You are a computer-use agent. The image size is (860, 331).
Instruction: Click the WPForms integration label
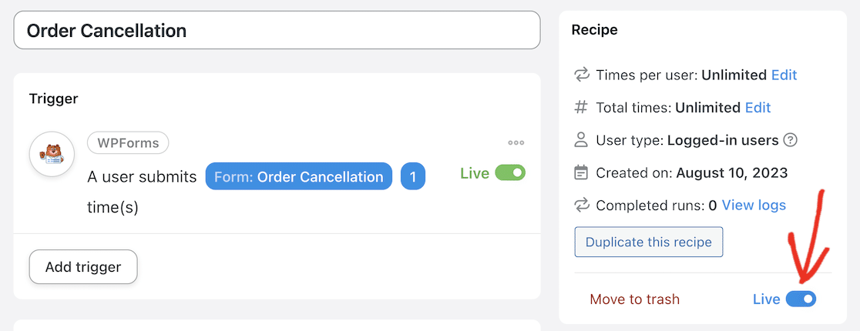(128, 142)
